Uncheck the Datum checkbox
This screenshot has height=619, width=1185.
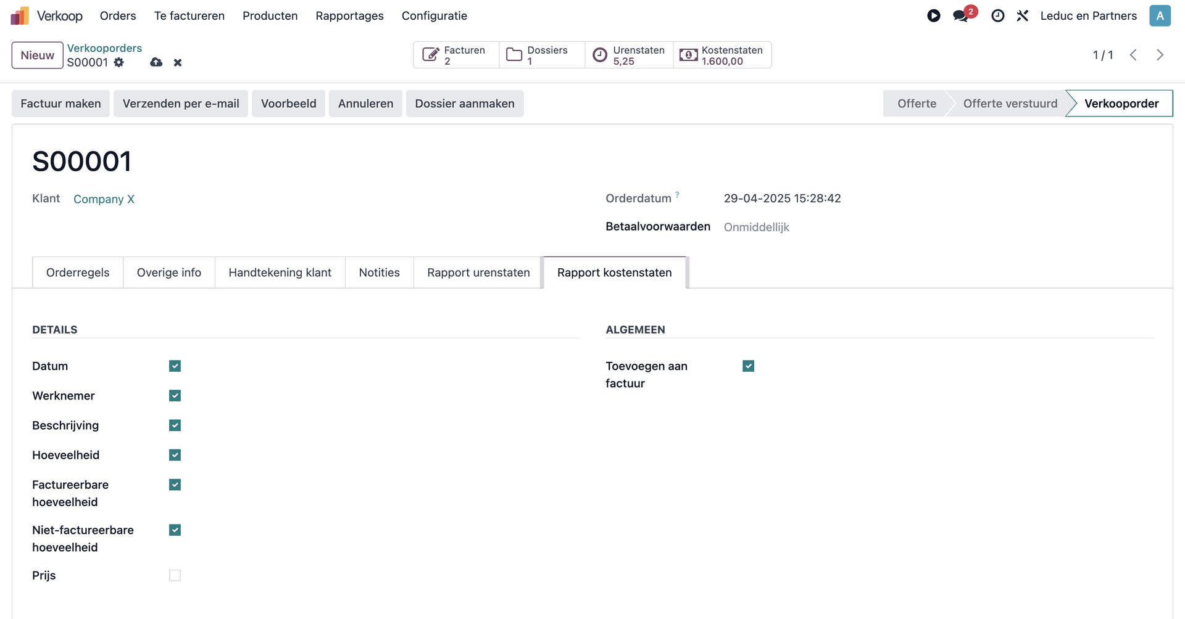point(175,366)
